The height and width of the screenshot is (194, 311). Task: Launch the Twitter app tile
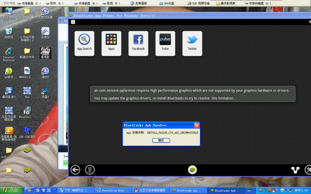coord(192,43)
